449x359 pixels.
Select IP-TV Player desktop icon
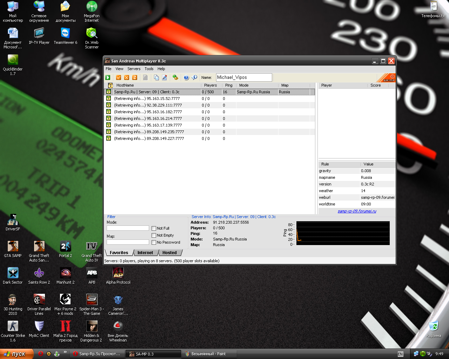point(39,36)
